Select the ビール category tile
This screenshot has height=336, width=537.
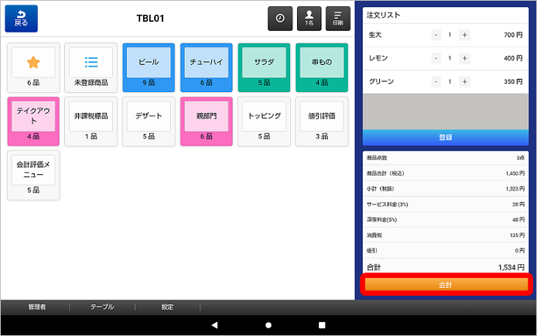tap(149, 66)
